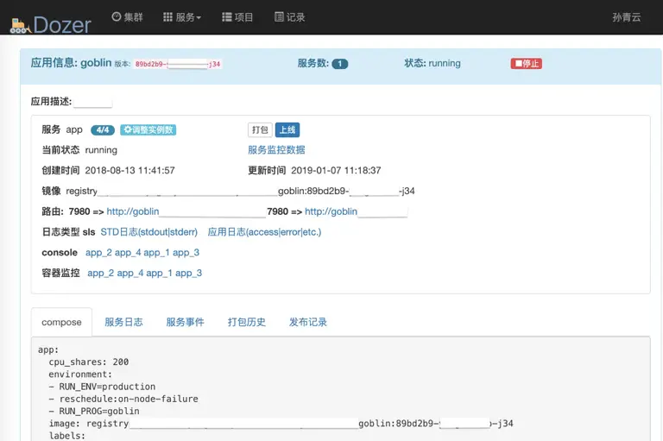Click the 4/4 instance count badge

[x=103, y=129]
